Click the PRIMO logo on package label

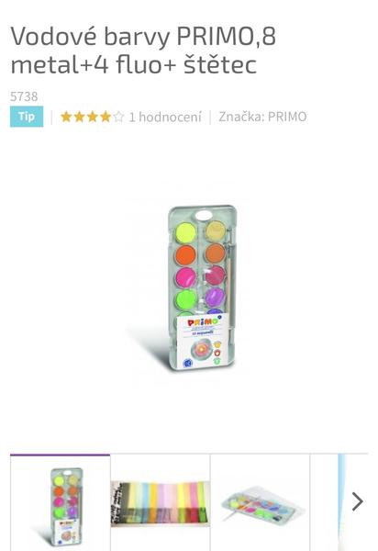[204, 322]
